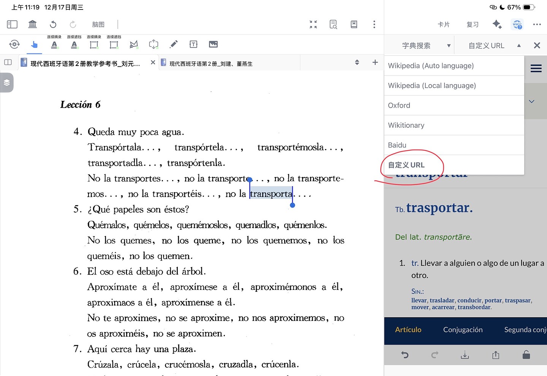The height and width of the screenshot is (376, 547).
Task: Go to the library home icon
Action: [33, 25]
